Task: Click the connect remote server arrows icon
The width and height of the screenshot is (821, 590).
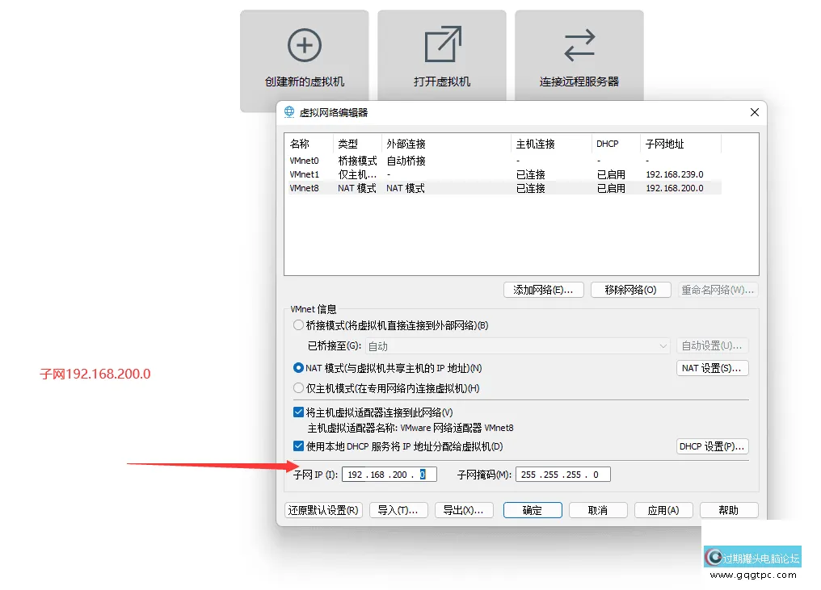Action: tap(579, 46)
